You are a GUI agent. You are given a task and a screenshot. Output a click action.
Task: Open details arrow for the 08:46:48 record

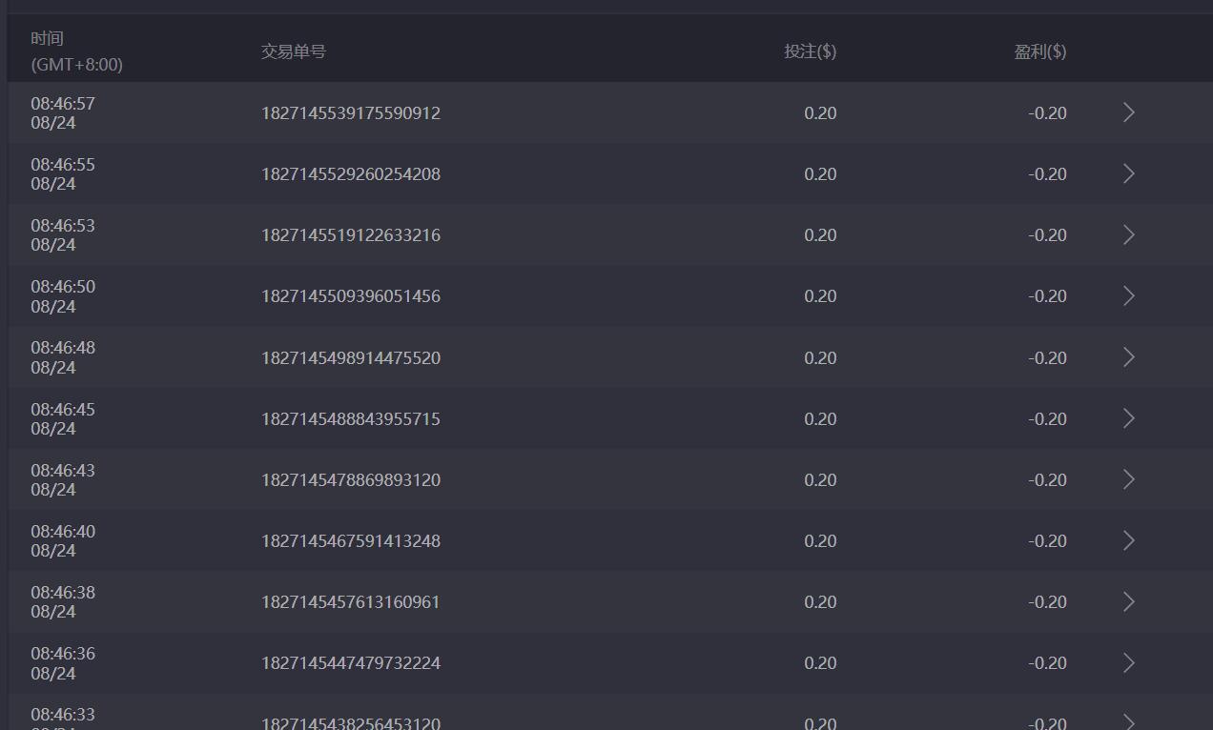[x=1129, y=357]
